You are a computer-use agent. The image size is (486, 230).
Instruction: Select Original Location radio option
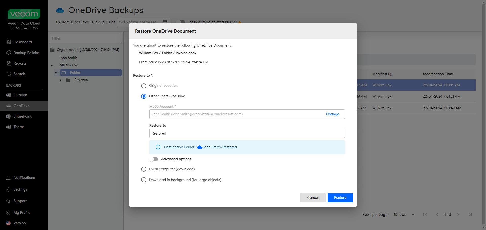pyautogui.click(x=144, y=86)
